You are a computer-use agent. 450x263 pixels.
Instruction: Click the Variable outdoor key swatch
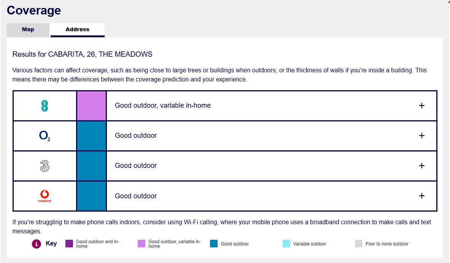tap(286, 244)
